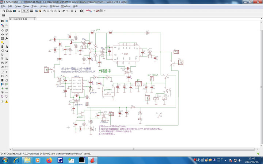The image size is (263, 164).
Task: Select the Info tool in left sidebar
Action: pos(3,22)
